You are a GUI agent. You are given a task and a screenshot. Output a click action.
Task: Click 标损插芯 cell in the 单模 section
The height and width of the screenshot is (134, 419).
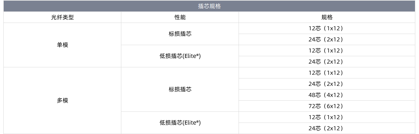click(180, 34)
